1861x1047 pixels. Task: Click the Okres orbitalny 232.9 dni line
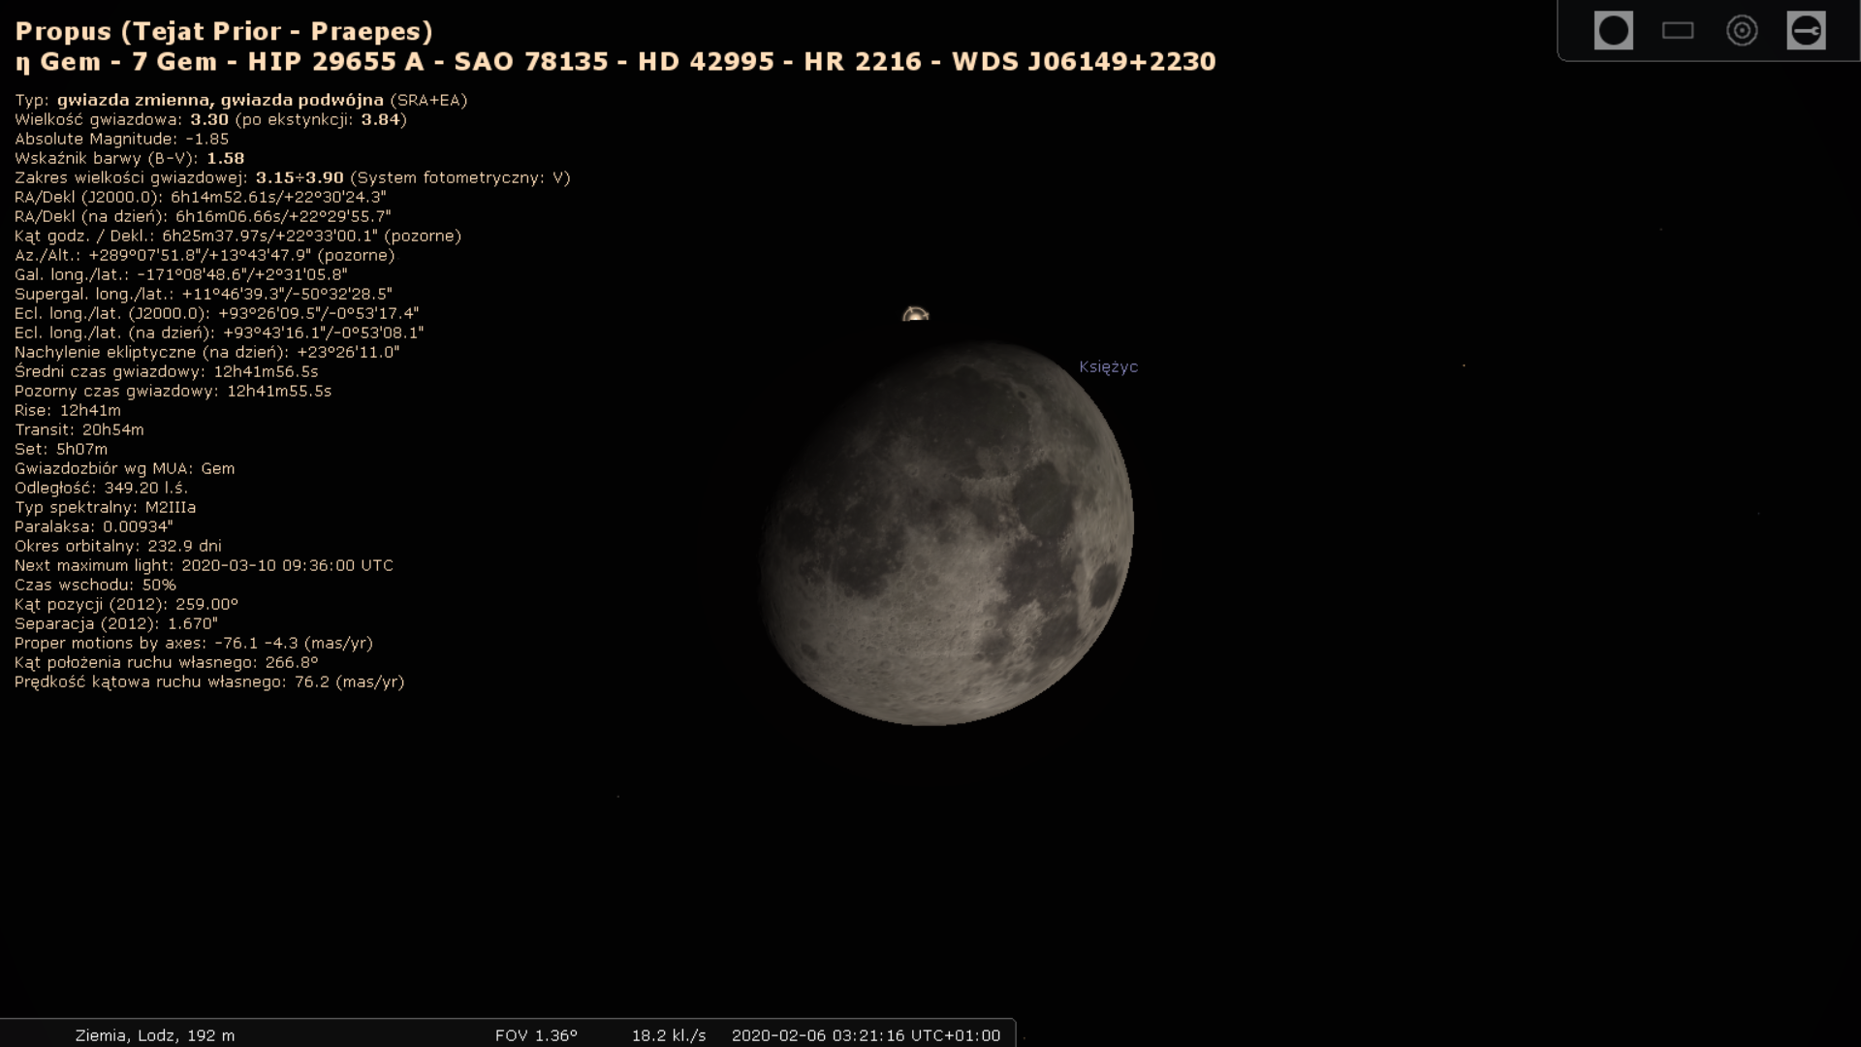coord(117,546)
